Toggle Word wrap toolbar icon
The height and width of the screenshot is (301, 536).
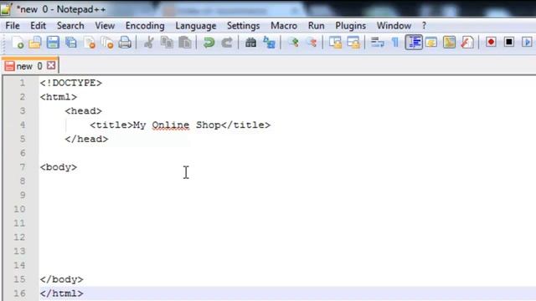point(378,43)
